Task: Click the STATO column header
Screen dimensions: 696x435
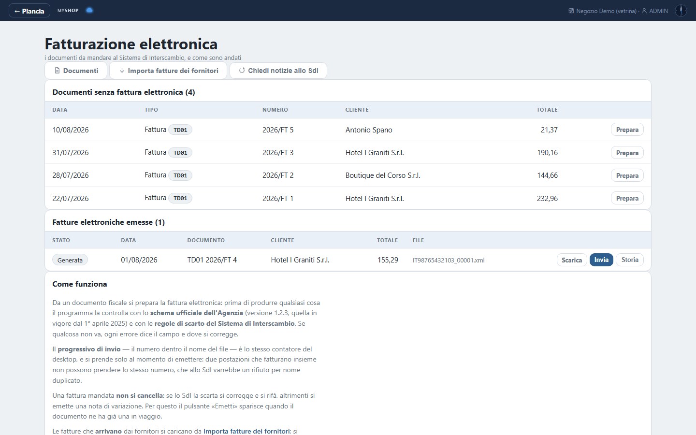Action: [x=61, y=240]
